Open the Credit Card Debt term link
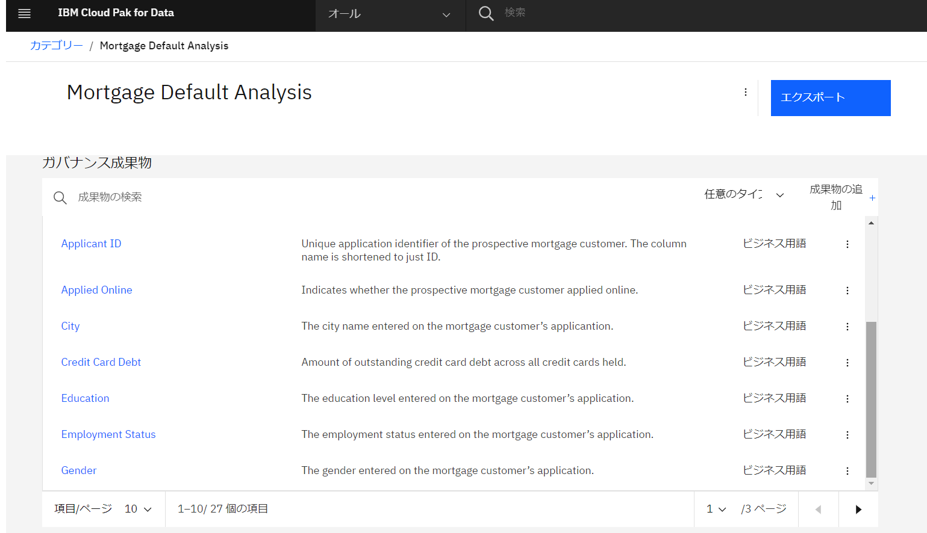Screen dimensions: 927x533 pyautogui.click(x=101, y=362)
